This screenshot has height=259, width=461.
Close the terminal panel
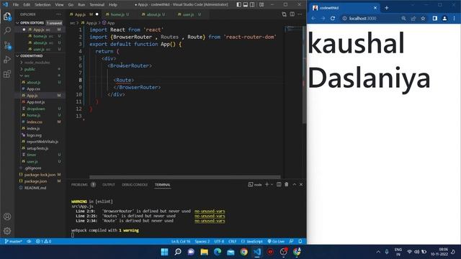point(301,184)
